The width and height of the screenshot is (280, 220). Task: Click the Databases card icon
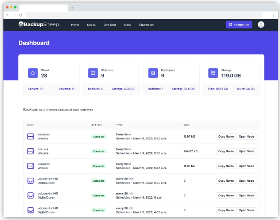[153, 73]
